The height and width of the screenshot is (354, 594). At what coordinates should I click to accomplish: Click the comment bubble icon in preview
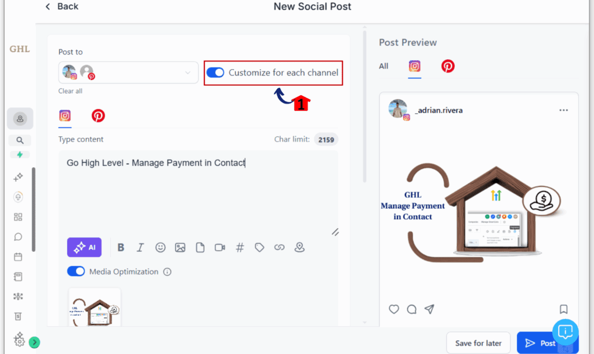pos(412,309)
